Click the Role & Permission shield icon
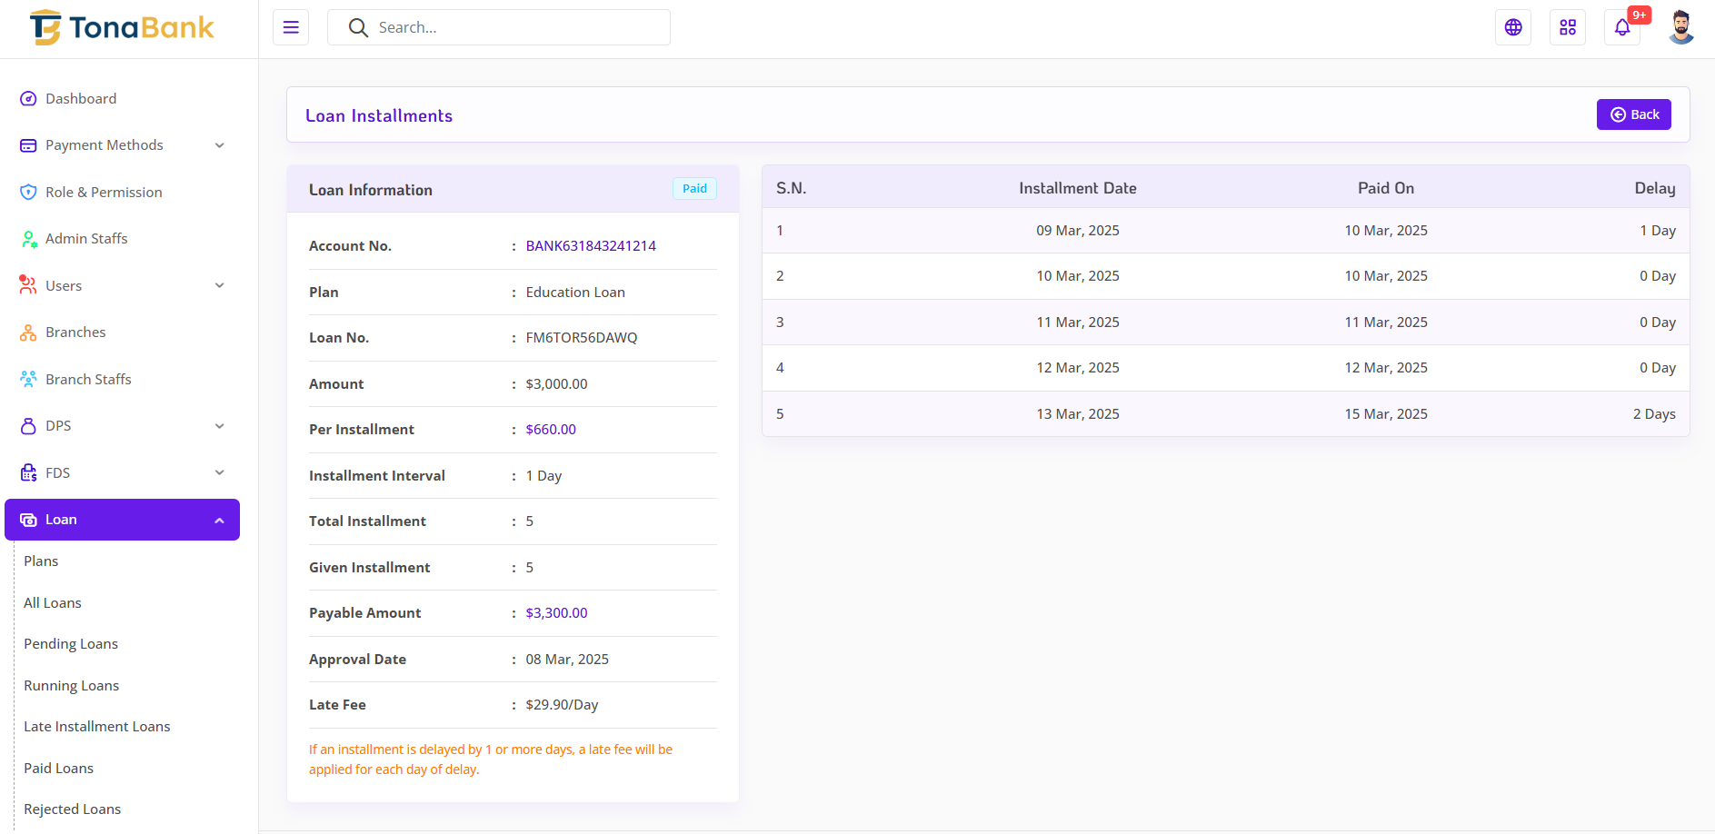The height and width of the screenshot is (834, 1715). [28, 192]
